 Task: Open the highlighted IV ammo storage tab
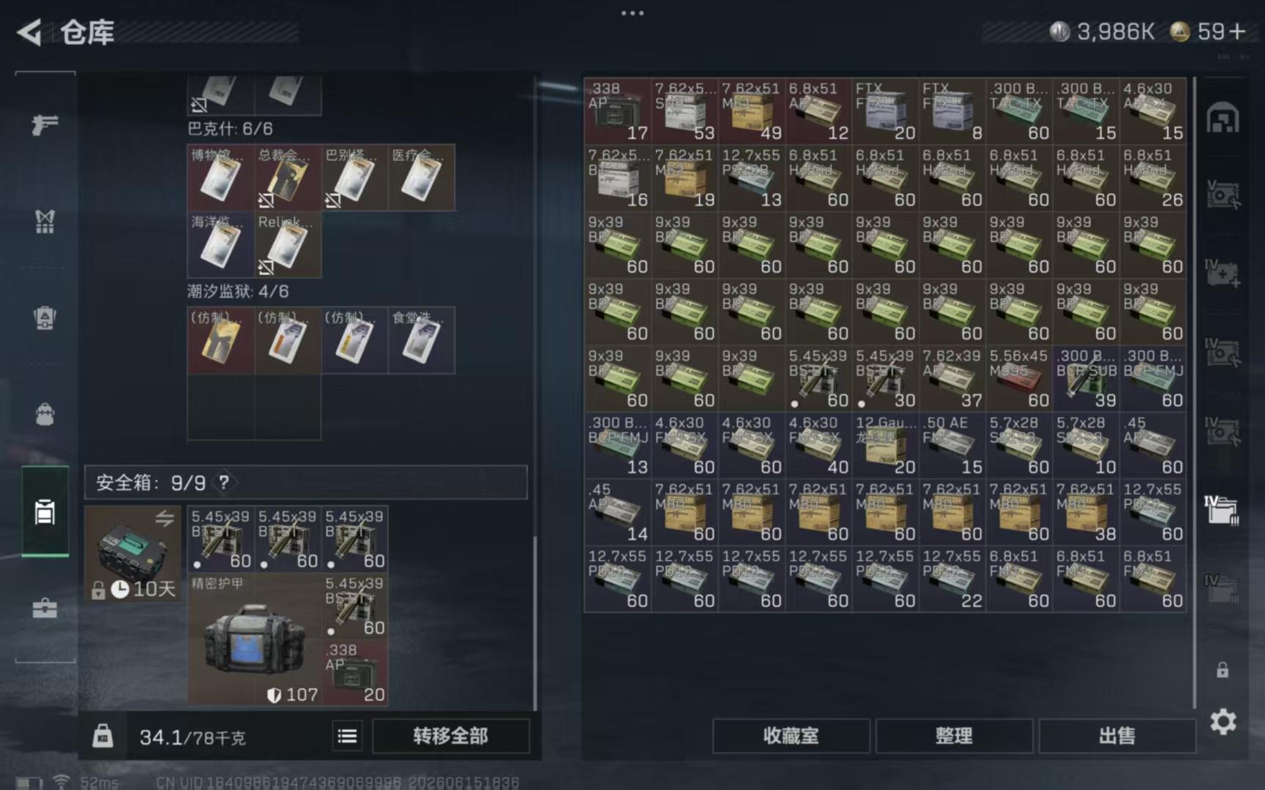[1221, 509]
